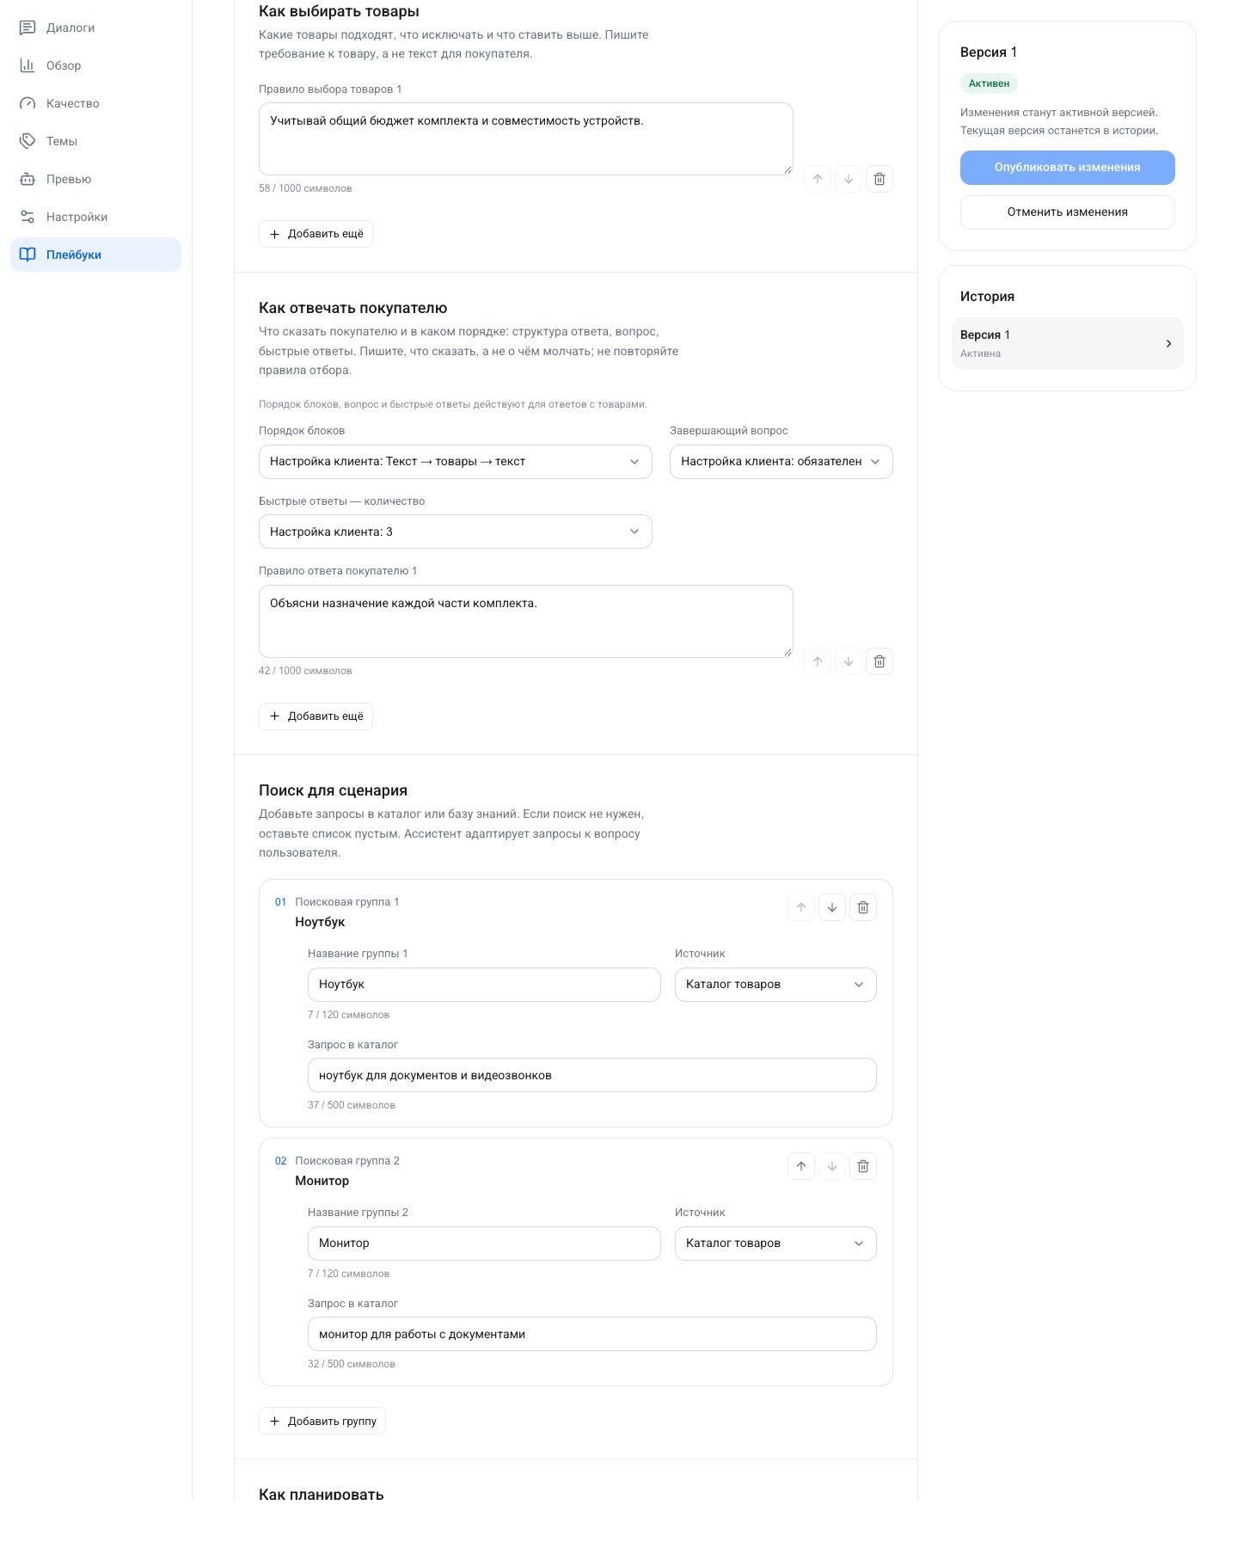Move search group Ноутбук down
The height and width of the screenshot is (1548, 1238).
click(832, 907)
